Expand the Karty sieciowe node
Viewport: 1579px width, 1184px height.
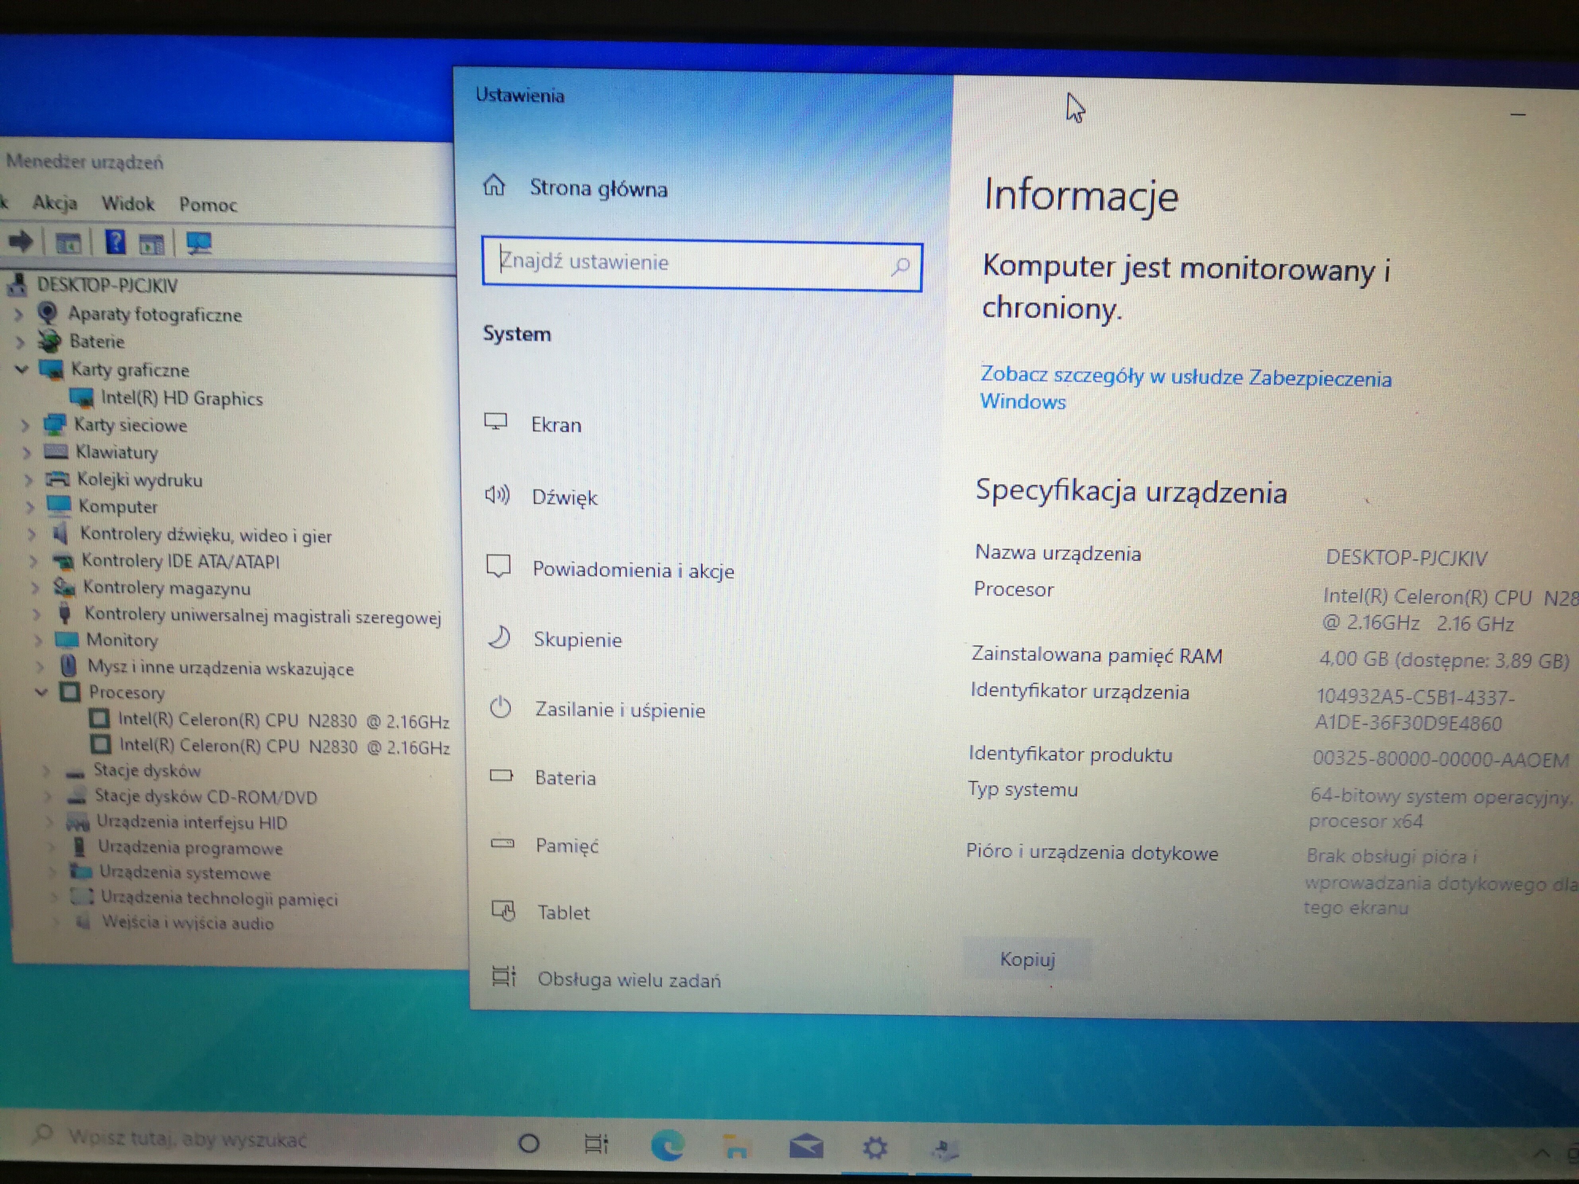pos(25,425)
